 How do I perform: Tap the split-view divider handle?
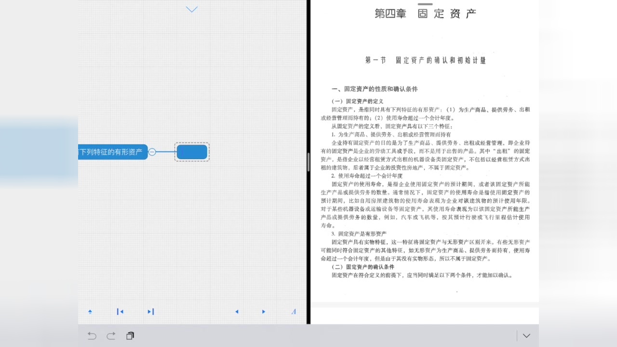coord(308,162)
